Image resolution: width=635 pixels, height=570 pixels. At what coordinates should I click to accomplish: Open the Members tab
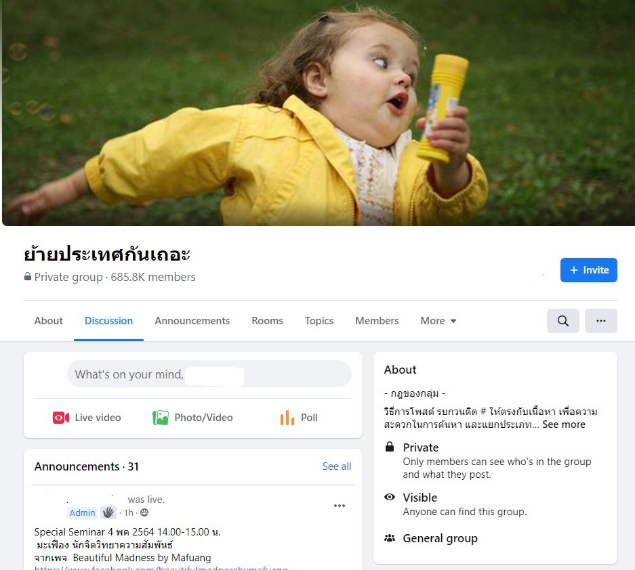[x=377, y=321]
